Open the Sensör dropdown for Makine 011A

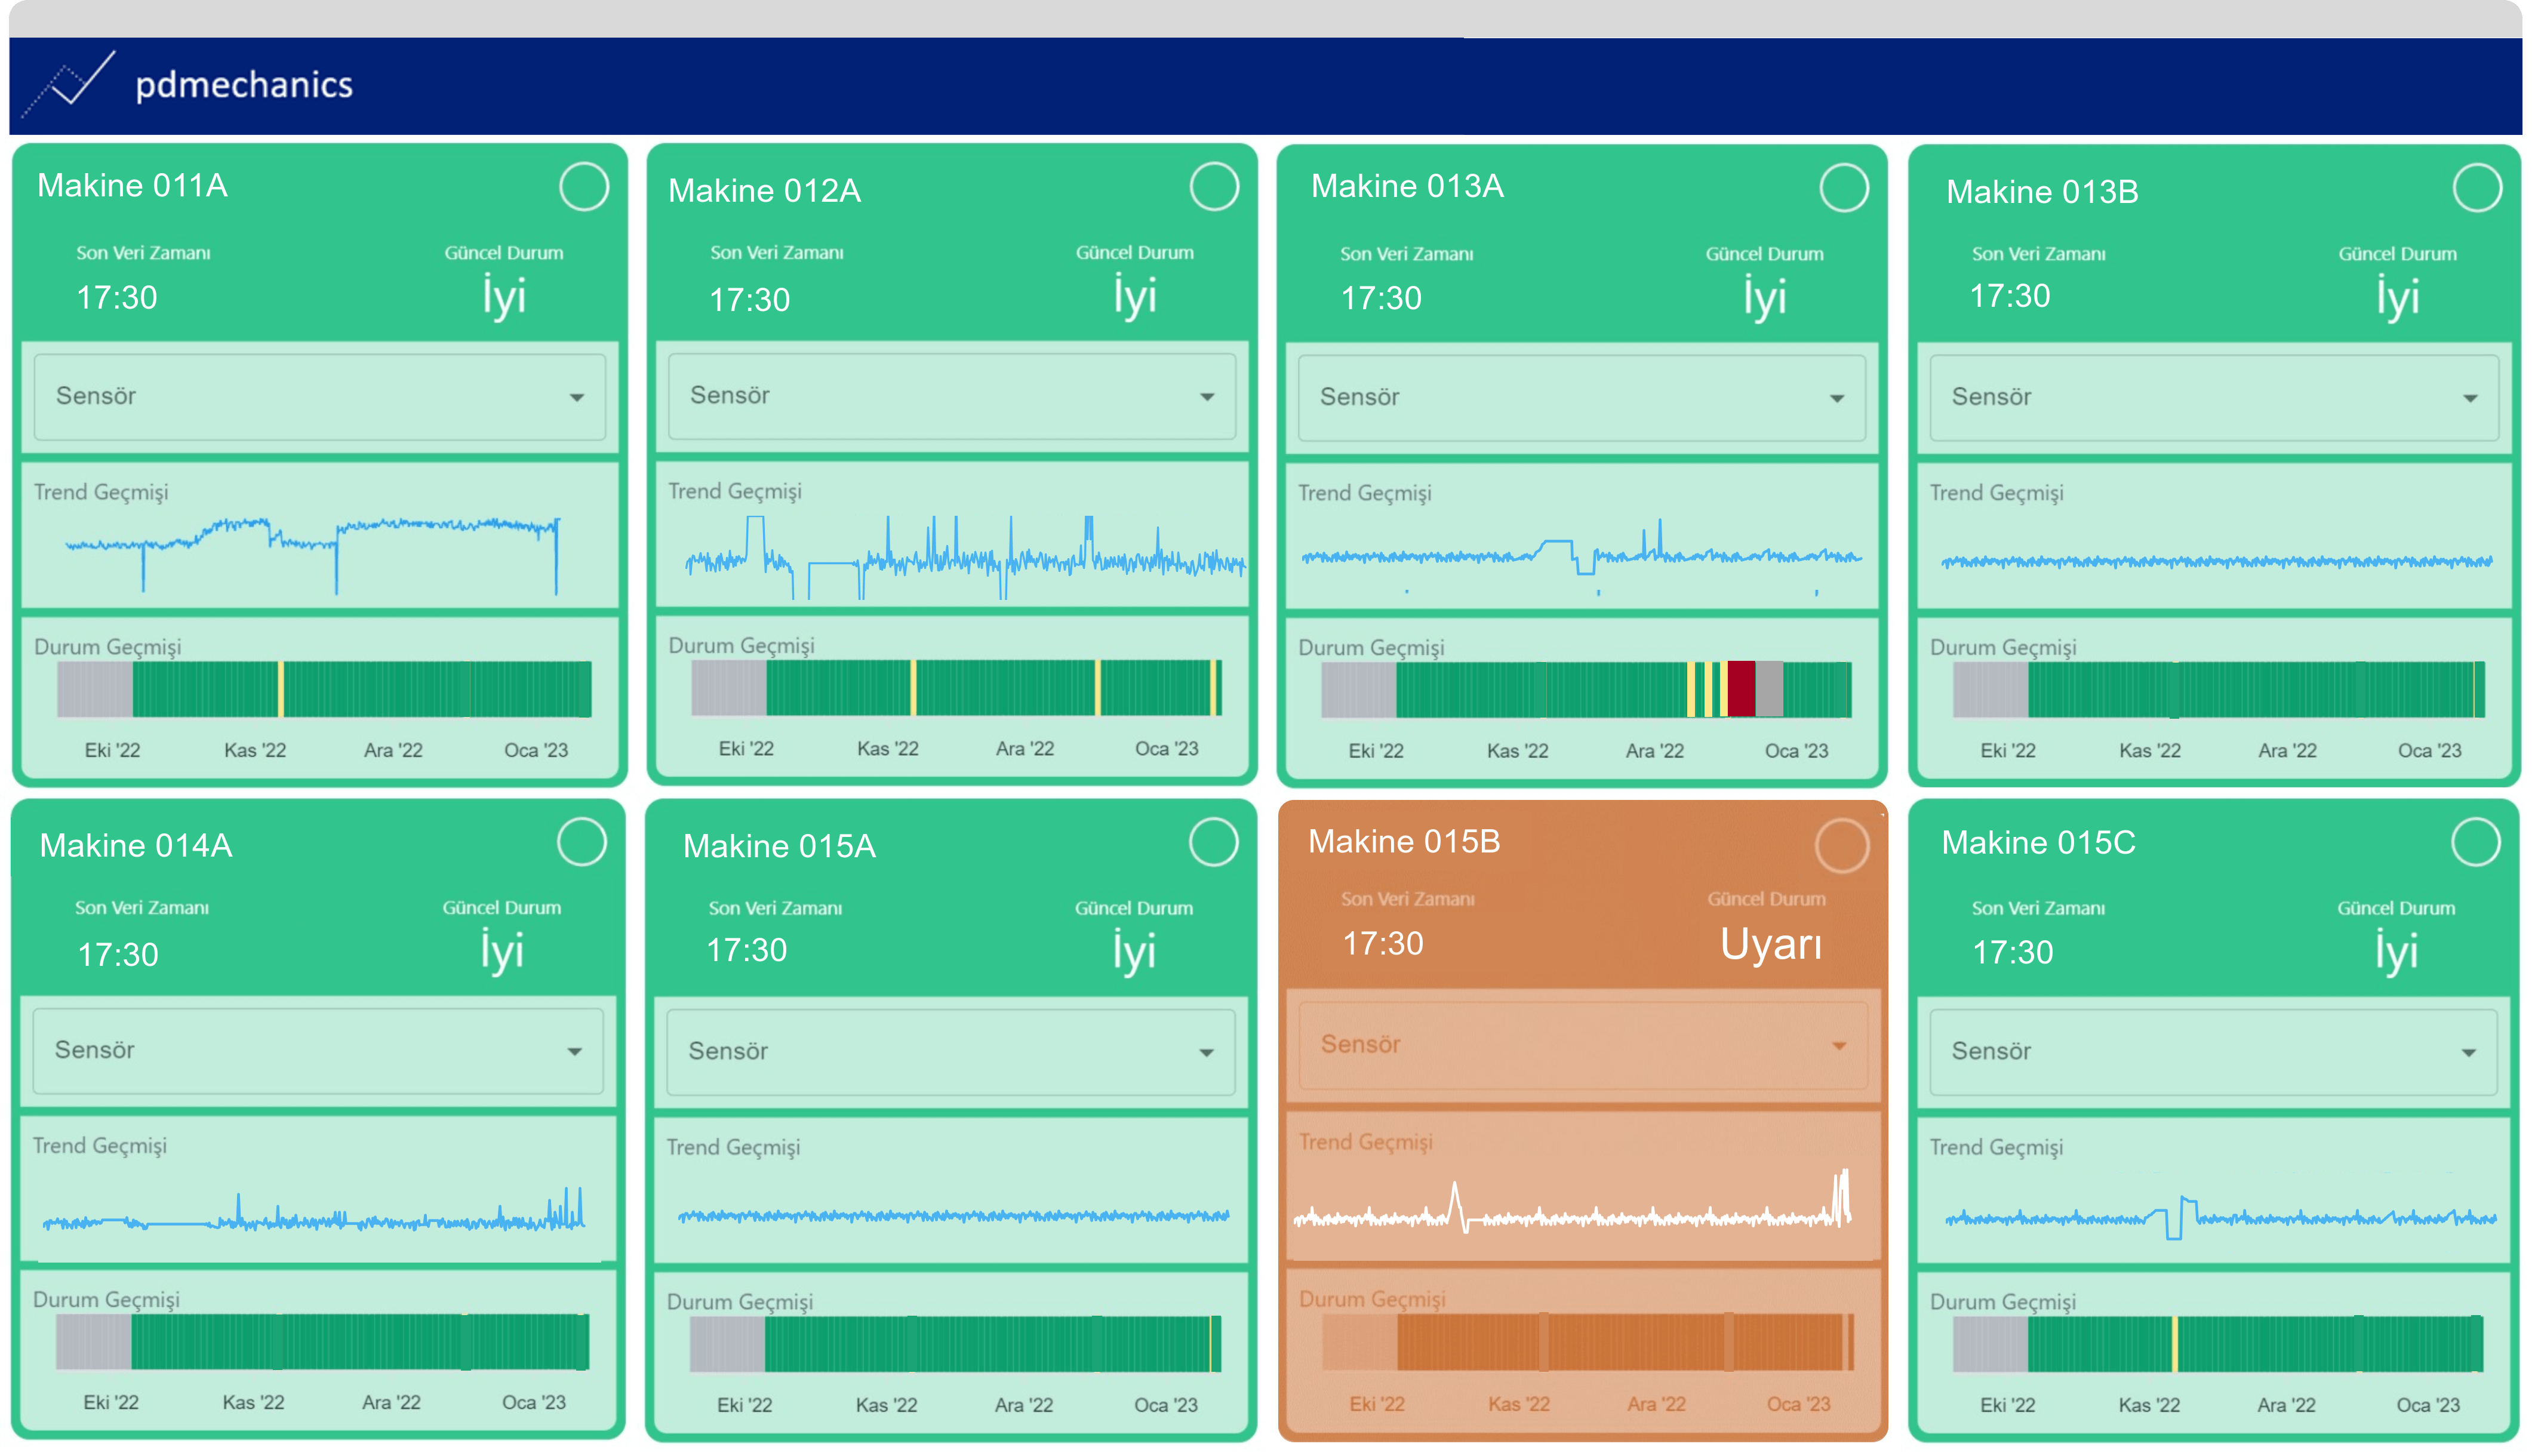point(320,397)
